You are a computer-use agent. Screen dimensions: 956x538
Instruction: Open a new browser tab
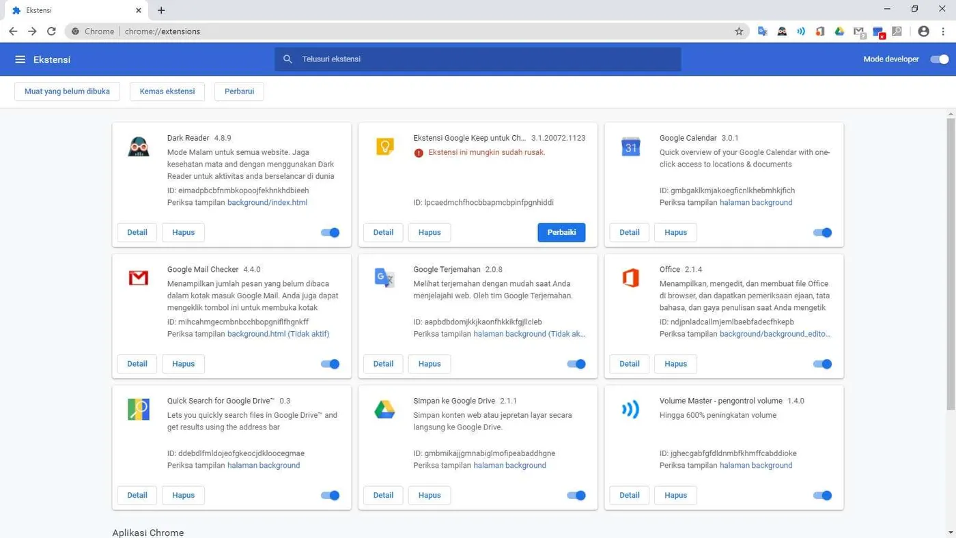coord(161,10)
